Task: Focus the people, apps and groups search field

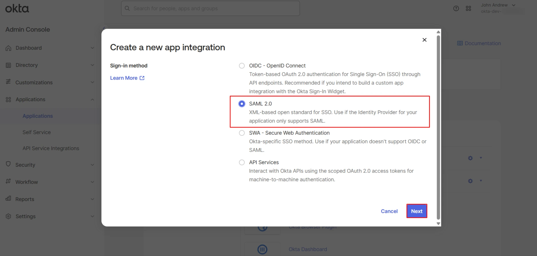Action: (210, 8)
